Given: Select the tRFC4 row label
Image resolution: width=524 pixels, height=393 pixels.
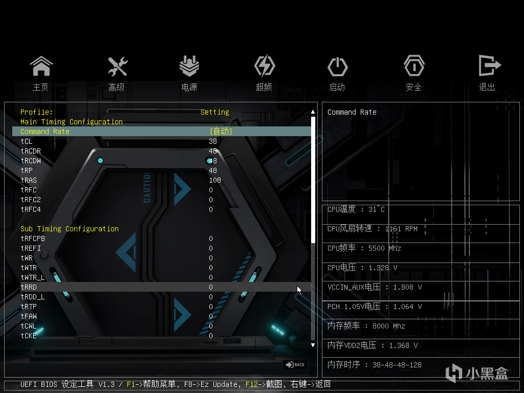Looking at the screenshot, I should [31, 209].
